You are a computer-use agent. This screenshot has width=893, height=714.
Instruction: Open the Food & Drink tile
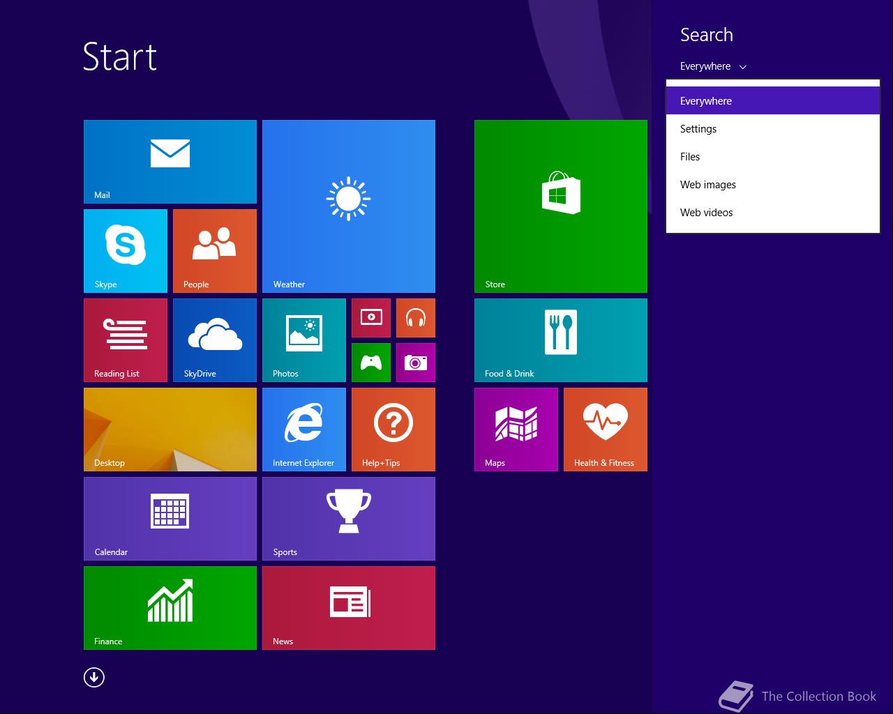(561, 340)
